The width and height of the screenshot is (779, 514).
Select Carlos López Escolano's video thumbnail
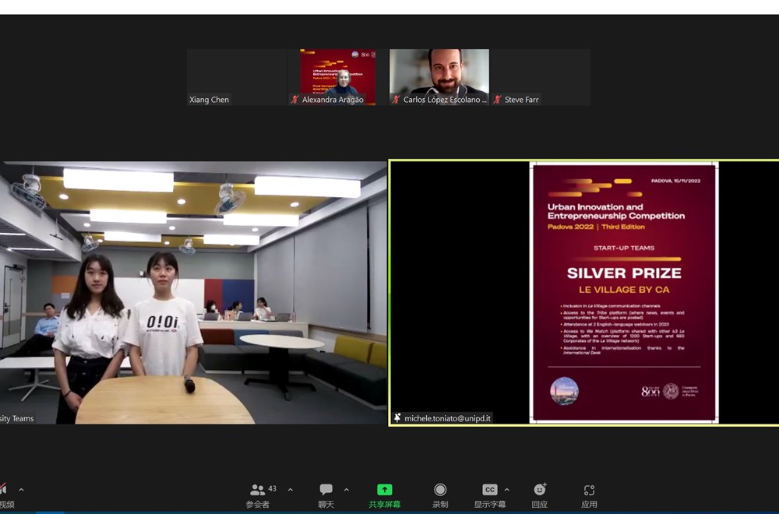click(439, 77)
